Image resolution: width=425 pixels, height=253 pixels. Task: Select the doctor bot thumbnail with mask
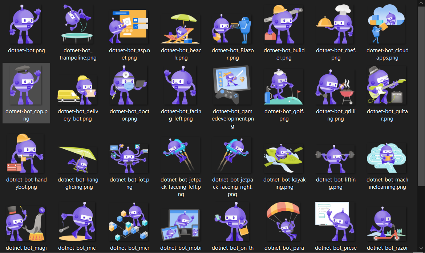[129, 85]
